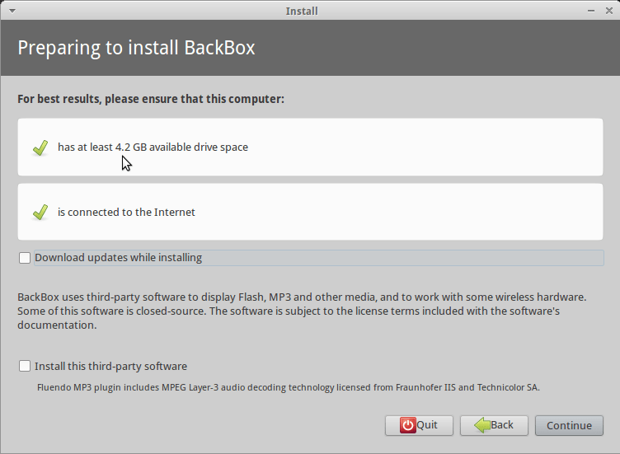The image size is (620, 454).
Task: Click the Install window title text
Action: 302,11
